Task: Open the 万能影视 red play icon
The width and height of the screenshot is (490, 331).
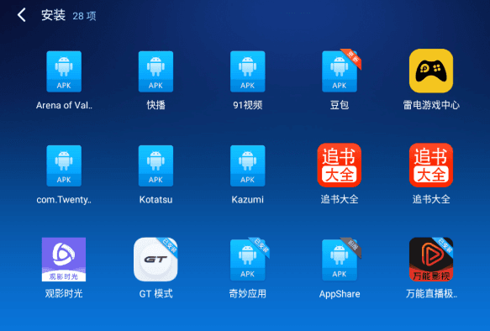Action: [431, 260]
